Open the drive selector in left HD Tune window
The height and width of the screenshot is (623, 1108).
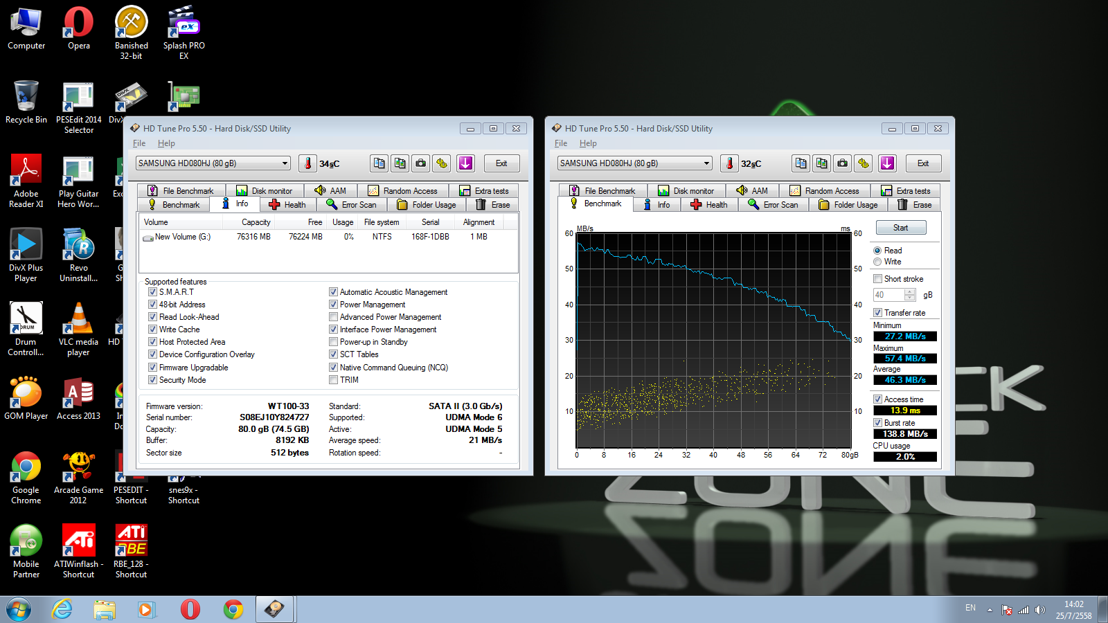[x=213, y=163]
